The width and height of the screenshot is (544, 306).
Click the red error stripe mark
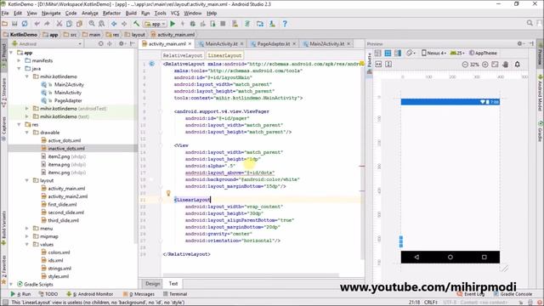[x=361, y=167]
